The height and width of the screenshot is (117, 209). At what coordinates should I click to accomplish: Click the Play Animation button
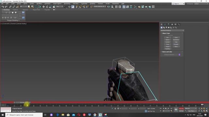point(166,109)
